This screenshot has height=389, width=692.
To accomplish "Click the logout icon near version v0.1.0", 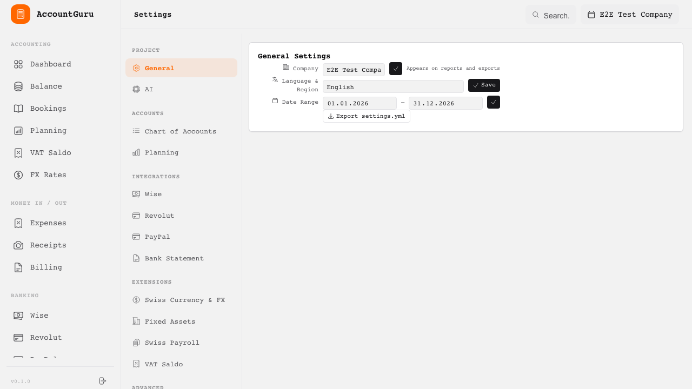I will click(103, 381).
